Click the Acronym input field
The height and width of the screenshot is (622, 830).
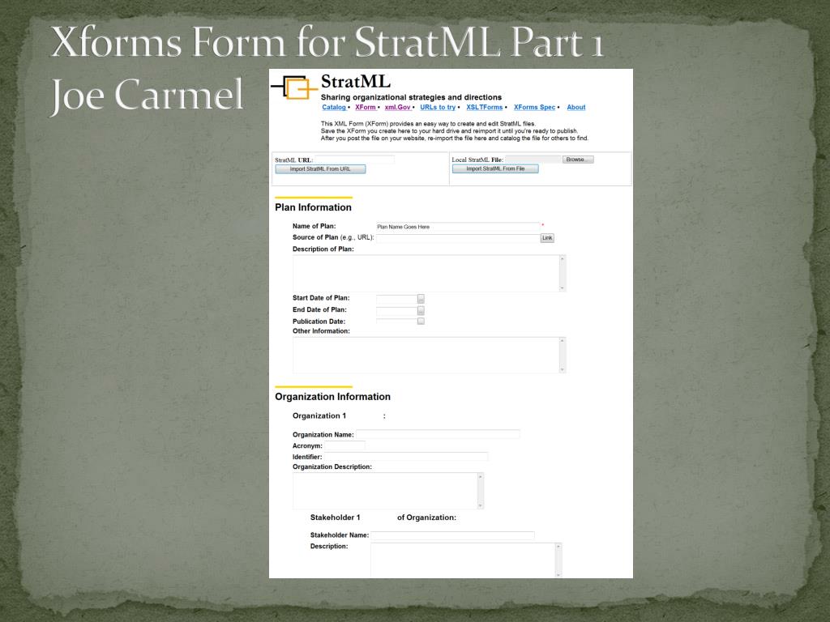pyautogui.click(x=344, y=445)
